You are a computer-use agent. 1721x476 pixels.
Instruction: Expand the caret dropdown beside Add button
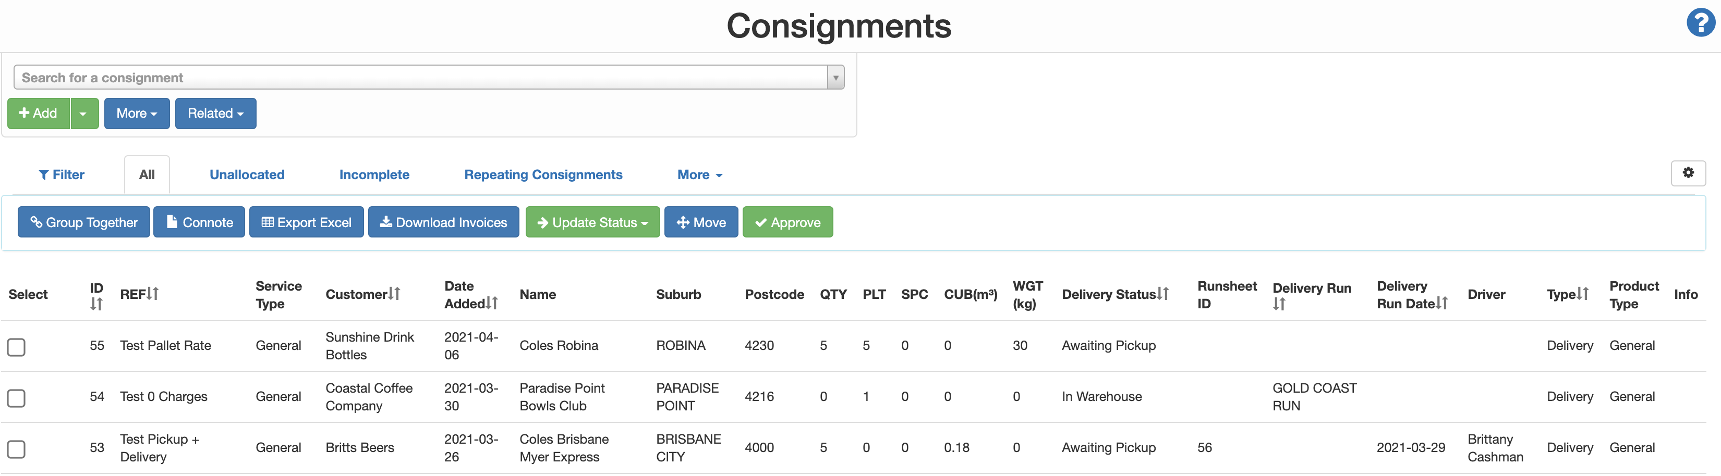[83, 114]
